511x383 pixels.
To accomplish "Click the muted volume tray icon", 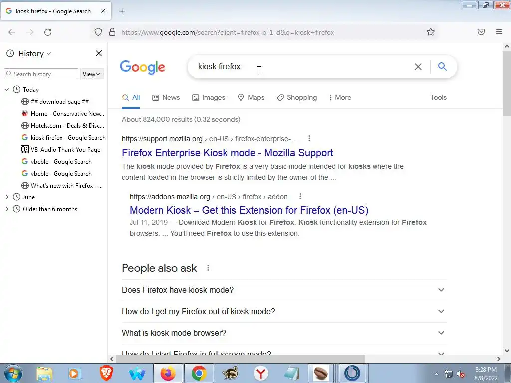I will click(461, 374).
